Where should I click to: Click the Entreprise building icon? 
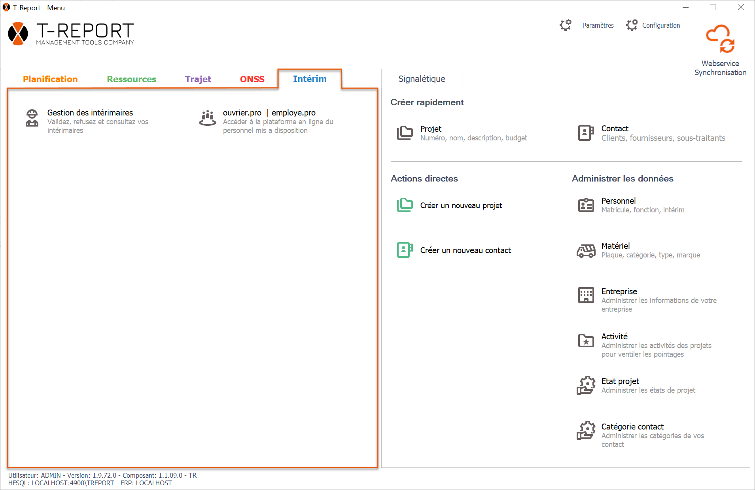click(x=586, y=295)
